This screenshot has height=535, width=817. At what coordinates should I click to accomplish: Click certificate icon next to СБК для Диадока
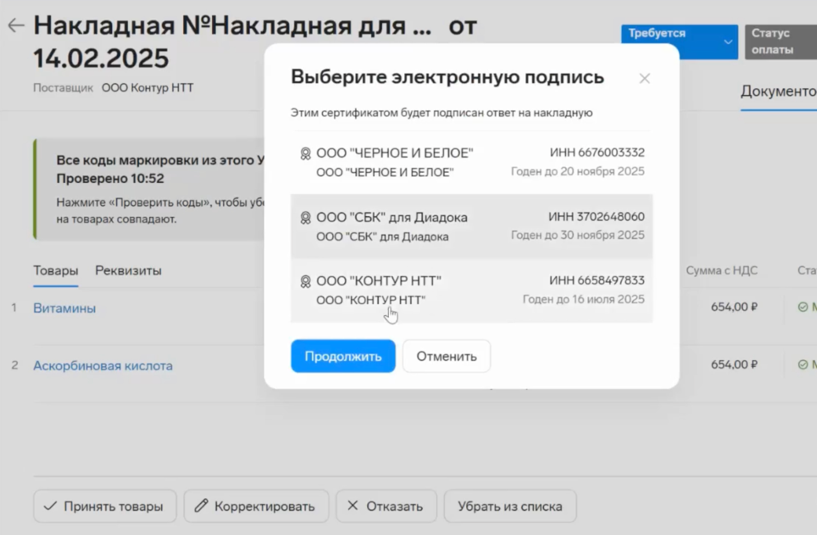pyautogui.click(x=306, y=218)
